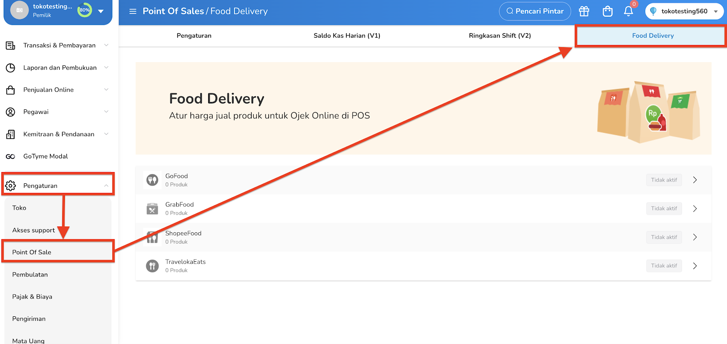This screenshot has height=344, width=727.
Task: Click the GrabFood row name
Action: point(179,205)
